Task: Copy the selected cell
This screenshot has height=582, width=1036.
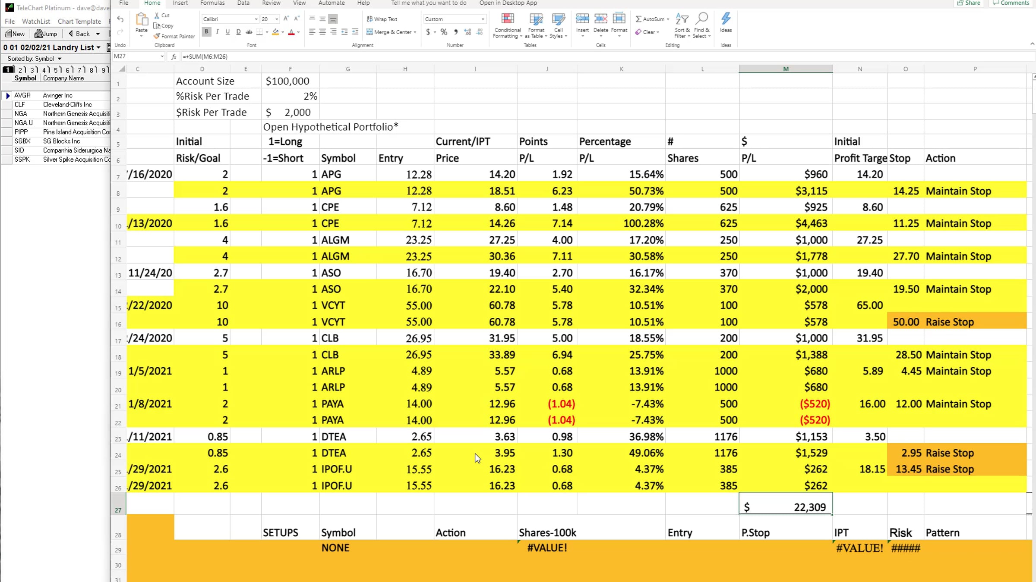Action: tap(164, 26)
